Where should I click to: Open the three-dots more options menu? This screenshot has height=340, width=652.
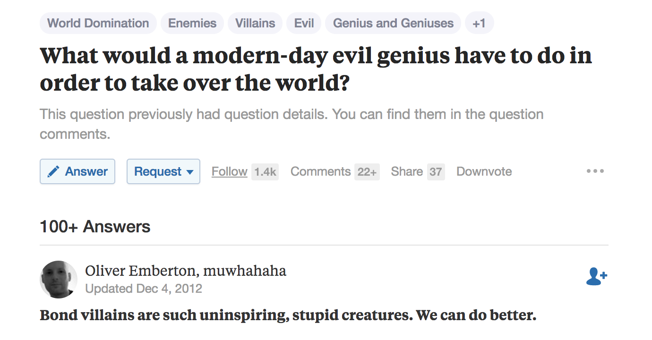coord(595,171)
